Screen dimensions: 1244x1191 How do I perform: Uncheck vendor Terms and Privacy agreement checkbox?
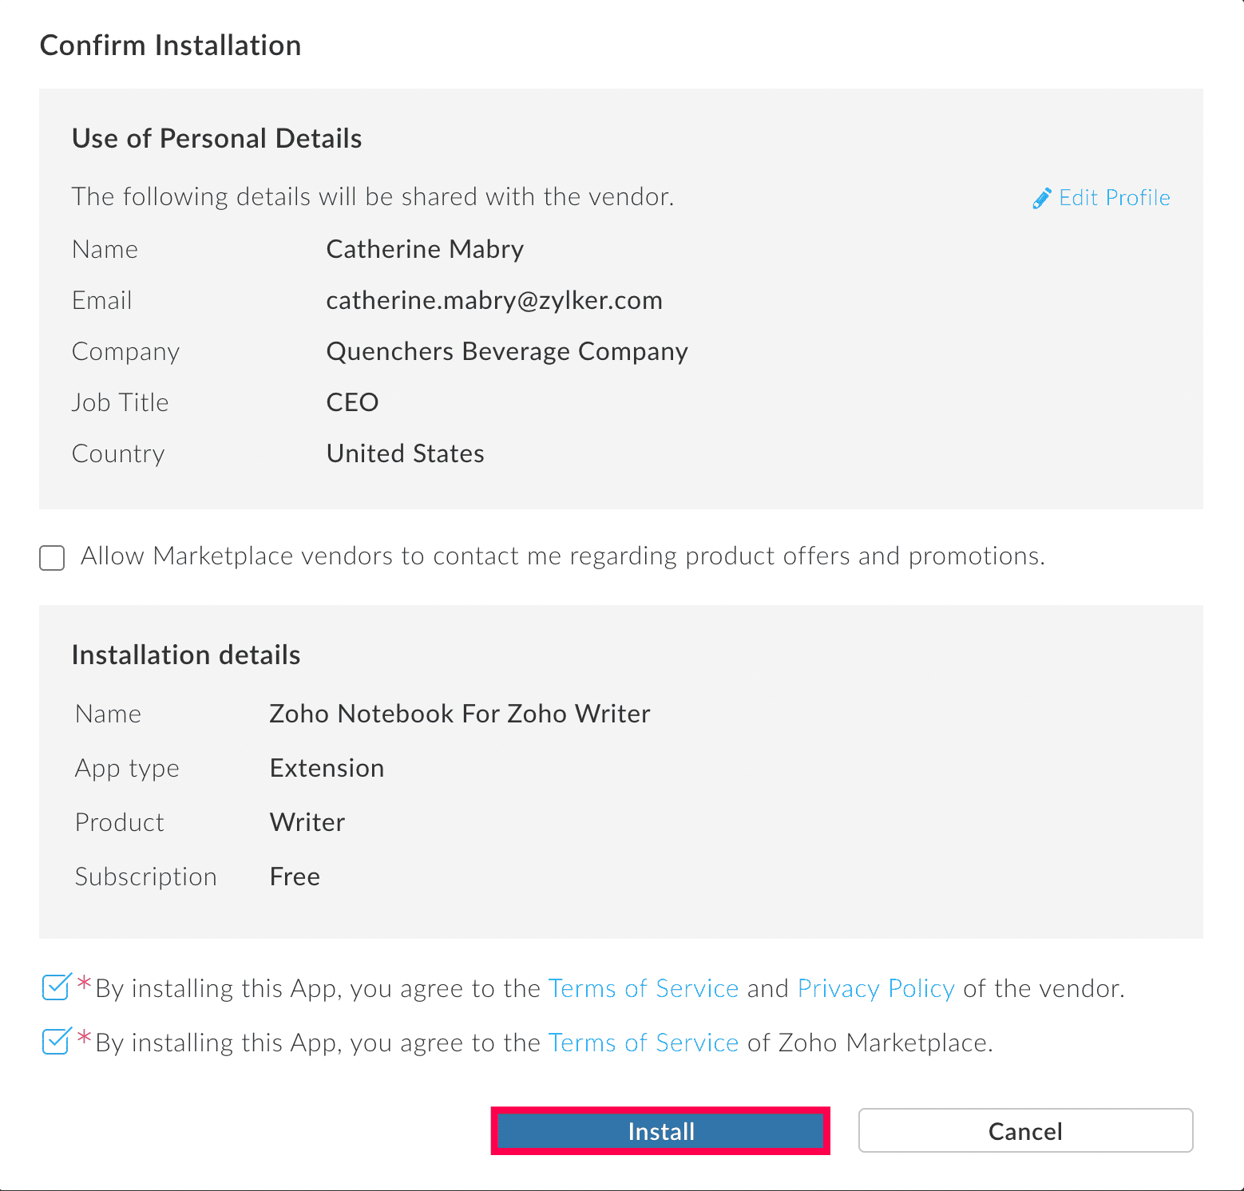(x=56, y=987)
